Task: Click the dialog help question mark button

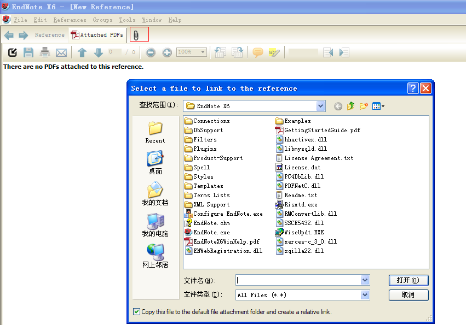Action: pos(413,88)
